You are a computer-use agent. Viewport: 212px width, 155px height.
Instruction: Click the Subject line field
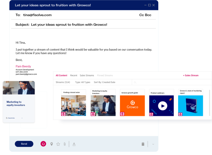[x=84, y=25]
